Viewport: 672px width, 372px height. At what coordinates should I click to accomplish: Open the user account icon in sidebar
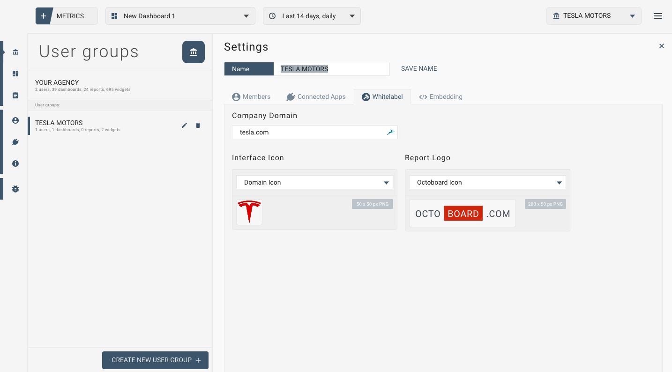[x=15, y=120]
